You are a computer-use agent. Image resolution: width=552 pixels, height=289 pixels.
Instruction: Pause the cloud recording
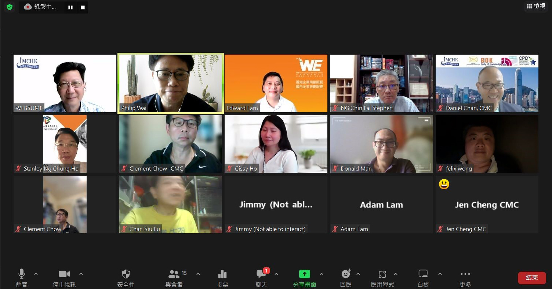point(70,7)
